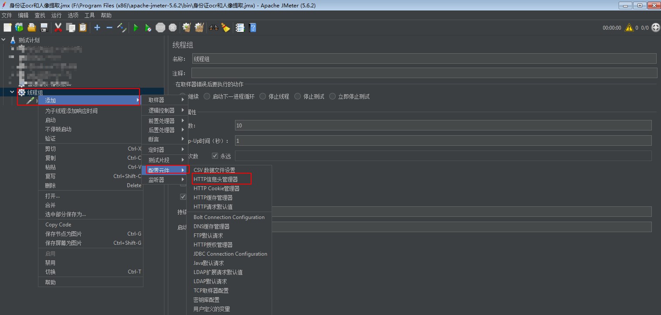Expand the 定时器 submenu
This screenshot has height=315, width=661.
pyautogui.click(x=164, y=150)
